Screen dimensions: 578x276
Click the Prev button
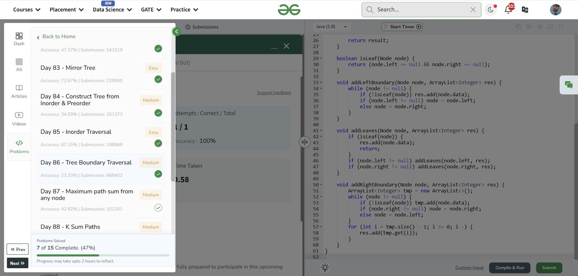point(17,249)
